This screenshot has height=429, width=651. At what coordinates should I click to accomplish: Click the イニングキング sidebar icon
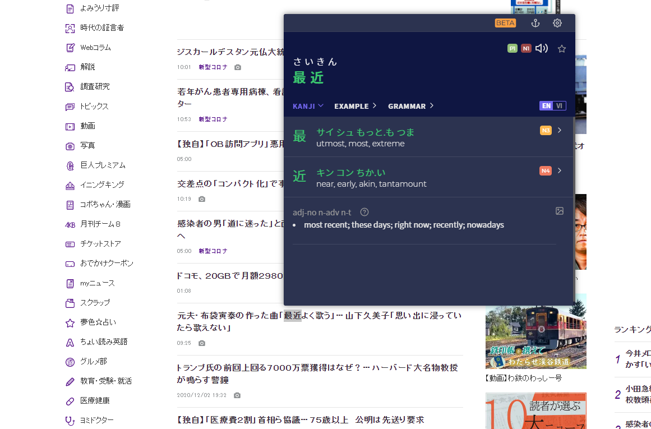pos(70,185)
